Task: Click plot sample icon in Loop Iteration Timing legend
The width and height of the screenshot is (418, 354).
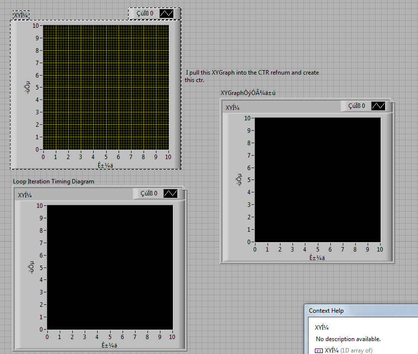Action: tap(170, 193)
